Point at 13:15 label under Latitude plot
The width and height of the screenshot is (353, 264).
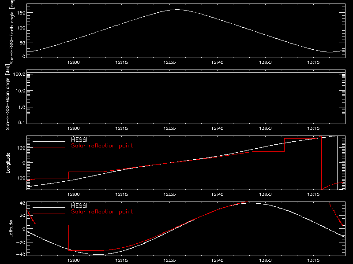313,260
